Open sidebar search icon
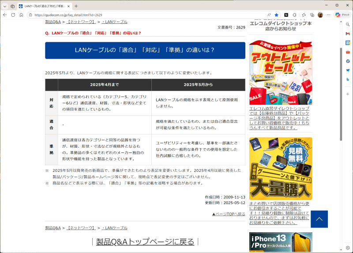Screen dimensions: 353x253 click(x=348, y=24)
